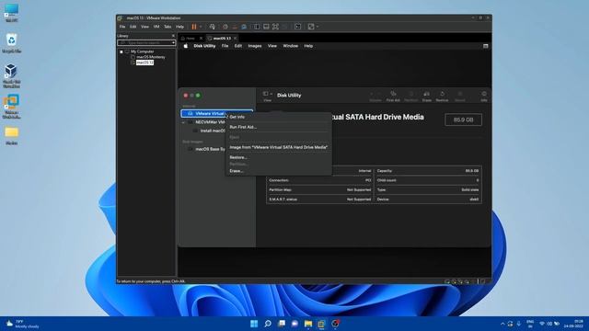Close the Home tab in VMware
Screen dimensions: 589x331
pyautogui.click(x=201, y=39)
